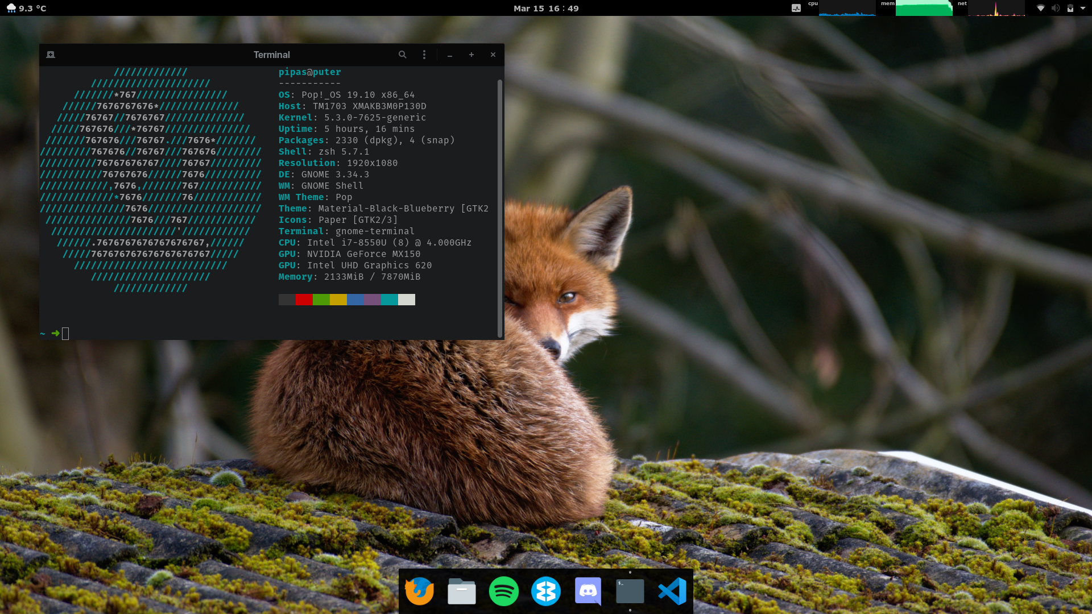The width and height of the screenshot is (1092, 614).
Task: Launch the Files manager from dock
Action: click(461, 591)
